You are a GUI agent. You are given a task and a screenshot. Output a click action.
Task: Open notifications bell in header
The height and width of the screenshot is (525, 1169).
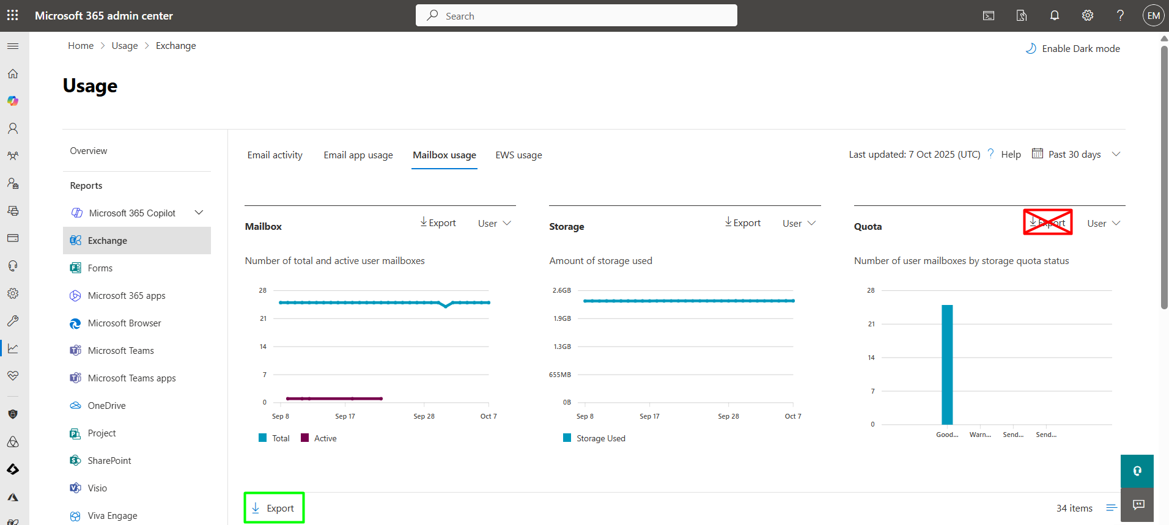tap(1055, 16)
